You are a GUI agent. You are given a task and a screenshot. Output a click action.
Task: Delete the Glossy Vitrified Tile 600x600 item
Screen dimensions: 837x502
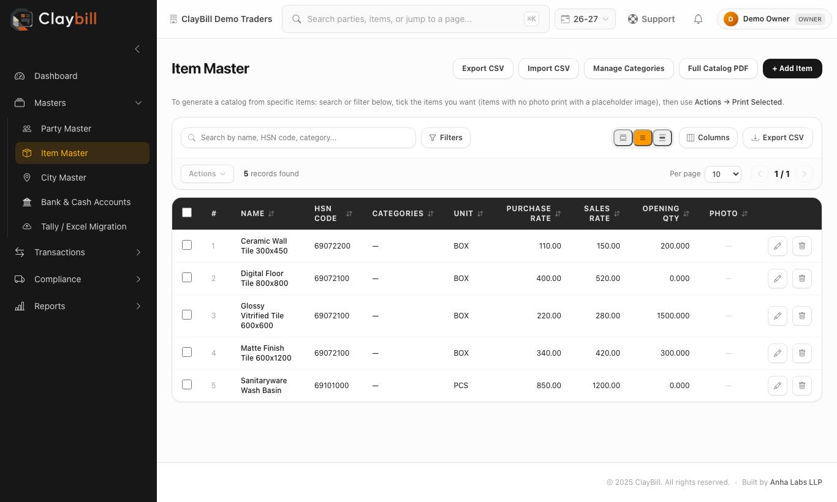pos(802,316)
